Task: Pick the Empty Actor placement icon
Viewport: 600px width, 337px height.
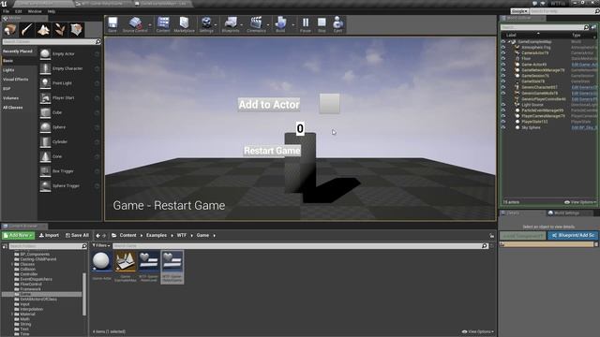Action: (45, 54)
